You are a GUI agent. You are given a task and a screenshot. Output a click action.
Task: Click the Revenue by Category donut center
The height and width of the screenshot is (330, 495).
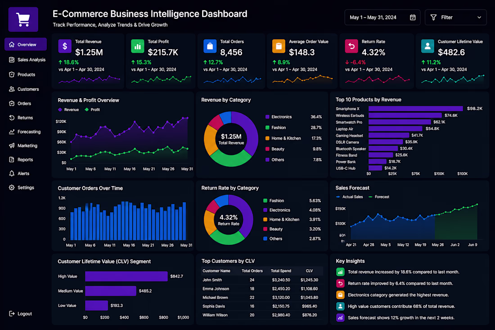click(x=231, y=139)
